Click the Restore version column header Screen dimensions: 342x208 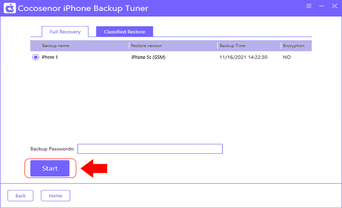(x=147, y=46)
